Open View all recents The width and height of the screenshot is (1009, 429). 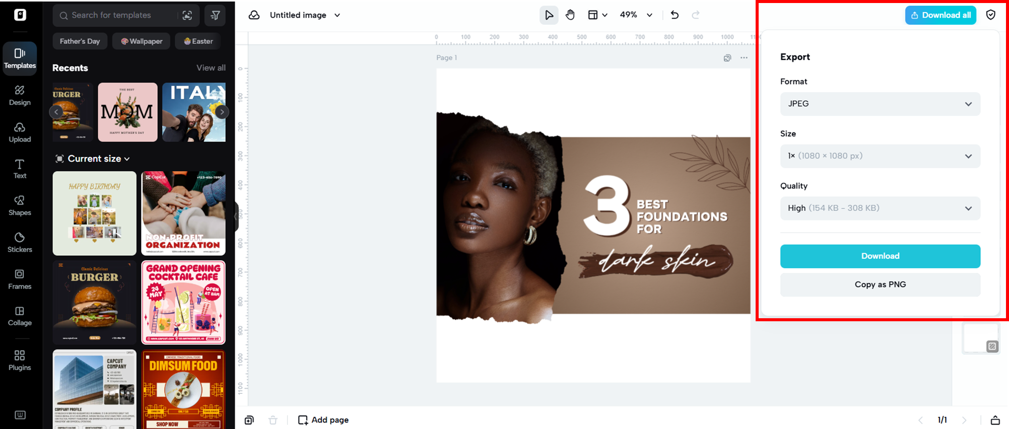pyautogui.click(x=211, y=68)
